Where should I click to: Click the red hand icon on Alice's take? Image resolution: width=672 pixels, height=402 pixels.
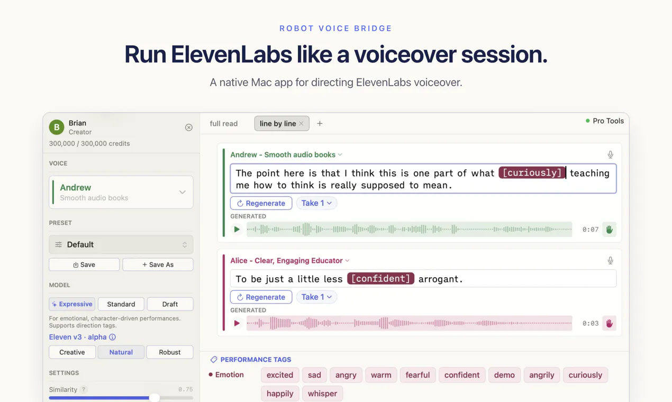point(609,323)
